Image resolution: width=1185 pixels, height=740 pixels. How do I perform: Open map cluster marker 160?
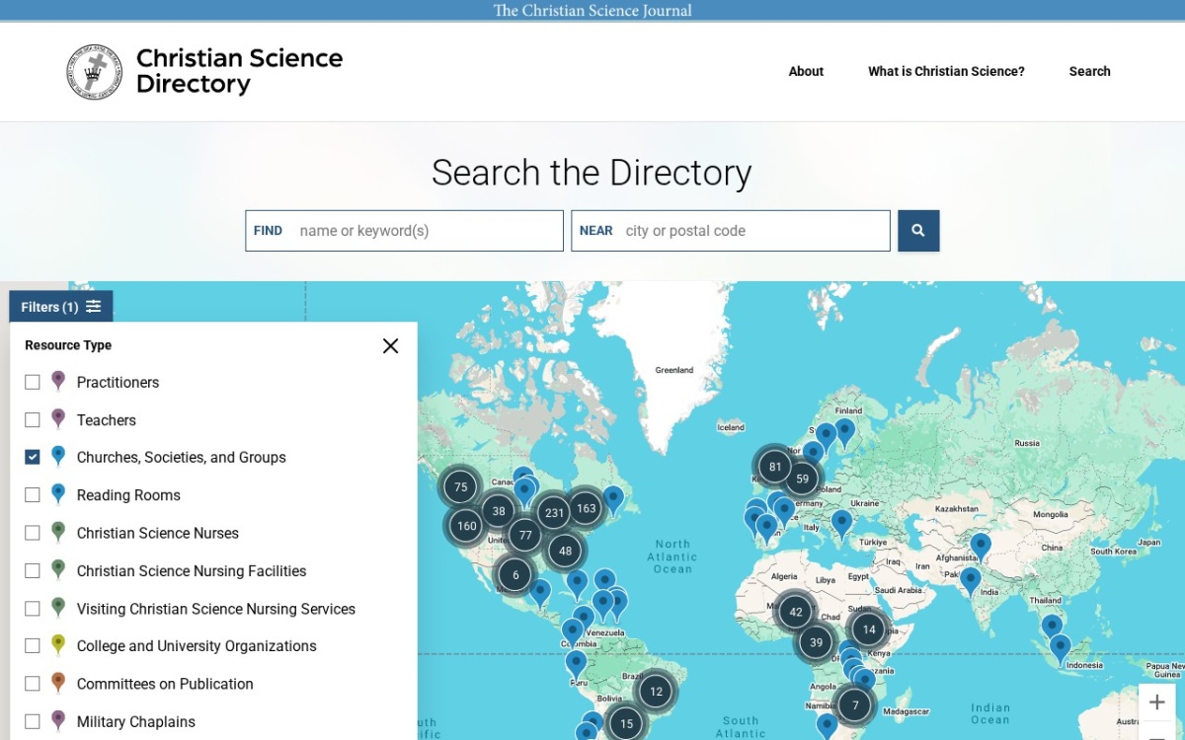[x=466, y=526]
